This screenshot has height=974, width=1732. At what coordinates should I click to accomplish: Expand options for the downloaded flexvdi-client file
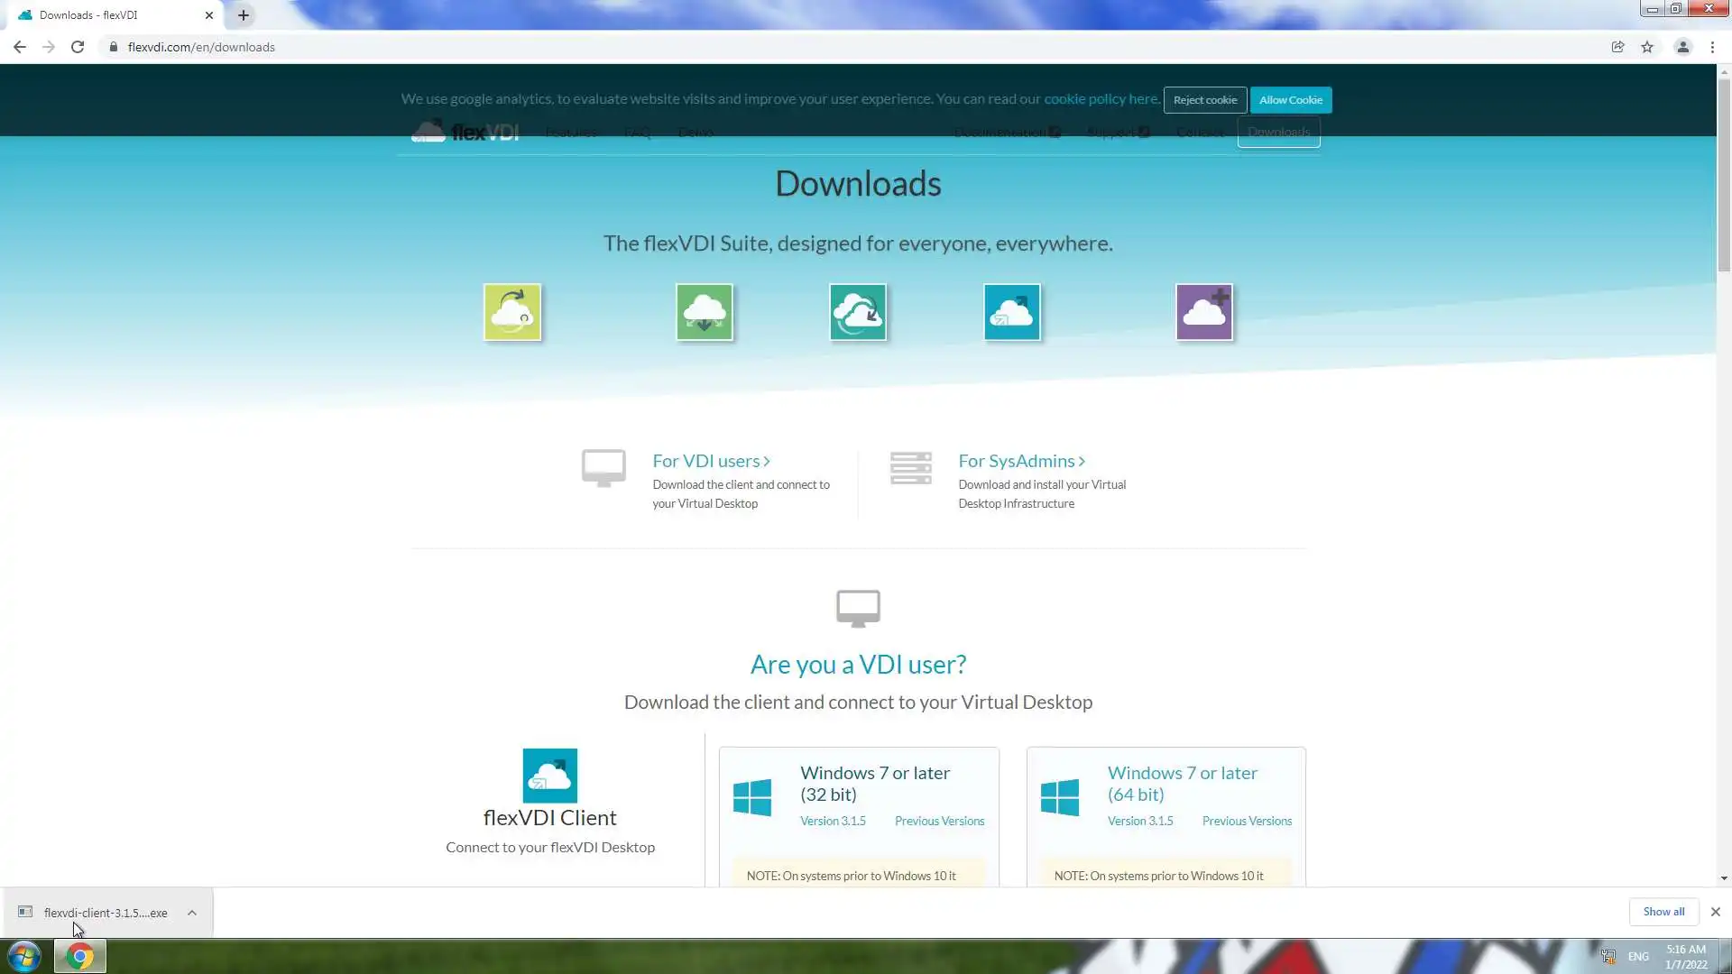(x=192, y=913)
